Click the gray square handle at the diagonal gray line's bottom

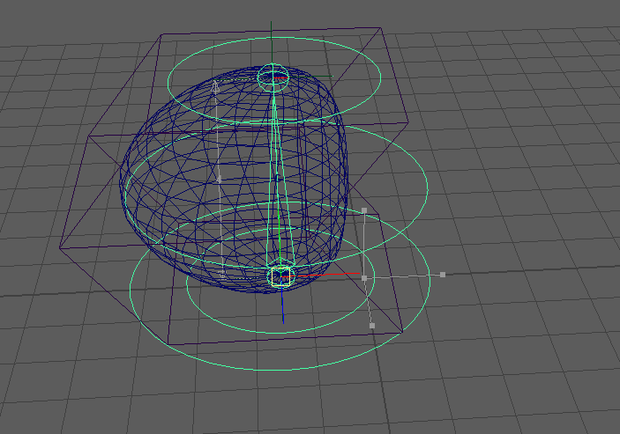coord(372,326)
